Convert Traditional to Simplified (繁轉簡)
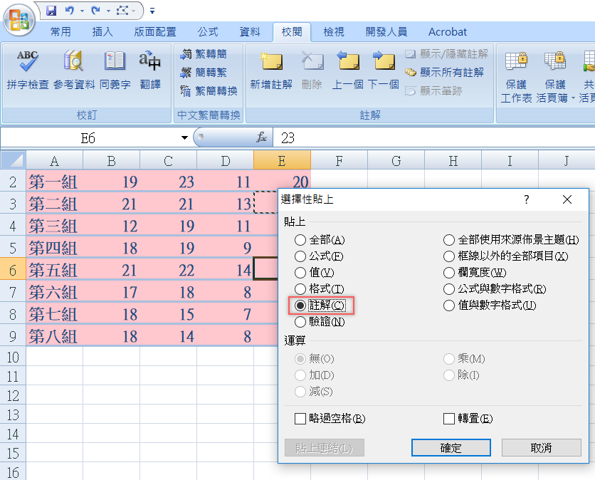 (204, 54)
